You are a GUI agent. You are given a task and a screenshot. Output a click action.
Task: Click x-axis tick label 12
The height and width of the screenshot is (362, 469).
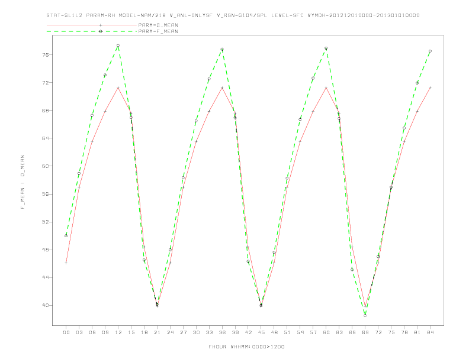(118, 332)
